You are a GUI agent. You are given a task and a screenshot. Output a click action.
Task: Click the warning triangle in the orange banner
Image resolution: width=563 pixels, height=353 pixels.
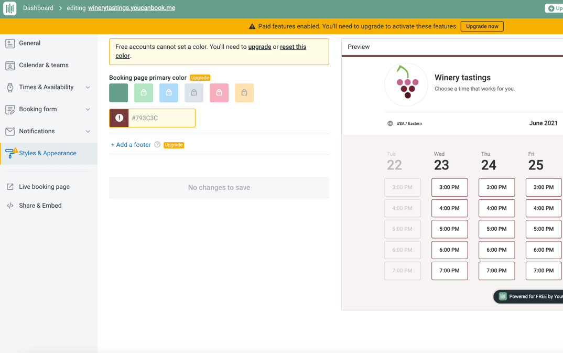252,26
